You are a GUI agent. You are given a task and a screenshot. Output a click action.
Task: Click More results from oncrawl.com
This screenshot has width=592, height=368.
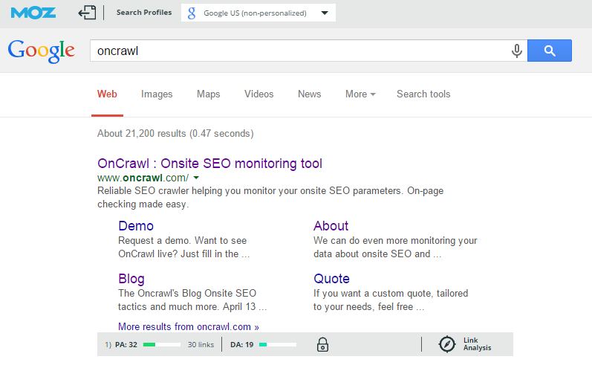[189, 326]
